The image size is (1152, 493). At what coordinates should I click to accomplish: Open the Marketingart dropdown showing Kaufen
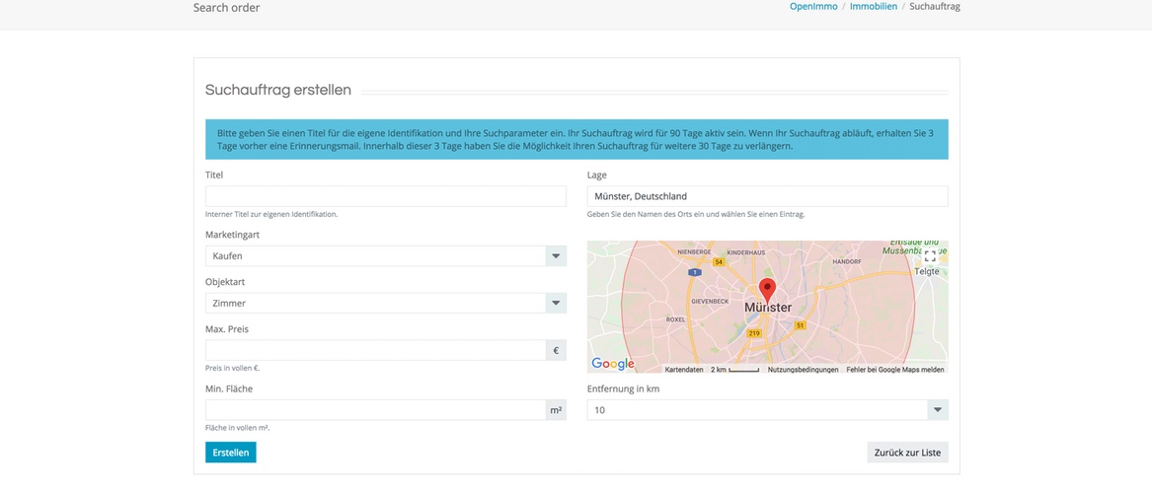point(385,256)
